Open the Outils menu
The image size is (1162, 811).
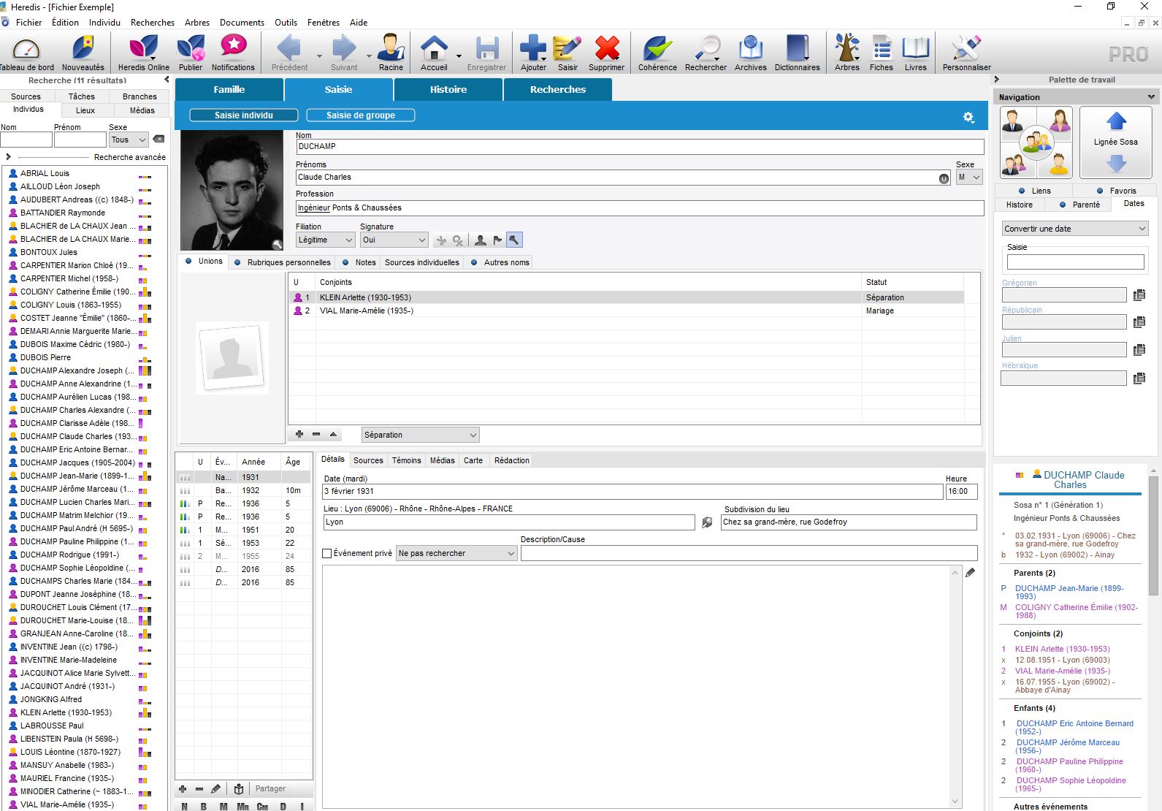286,23
